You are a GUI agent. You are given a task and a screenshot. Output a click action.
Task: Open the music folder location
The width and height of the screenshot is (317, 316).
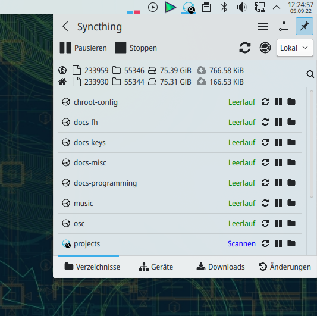291,203
